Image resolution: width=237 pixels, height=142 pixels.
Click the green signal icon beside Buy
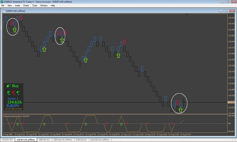[x=8, y=86]
